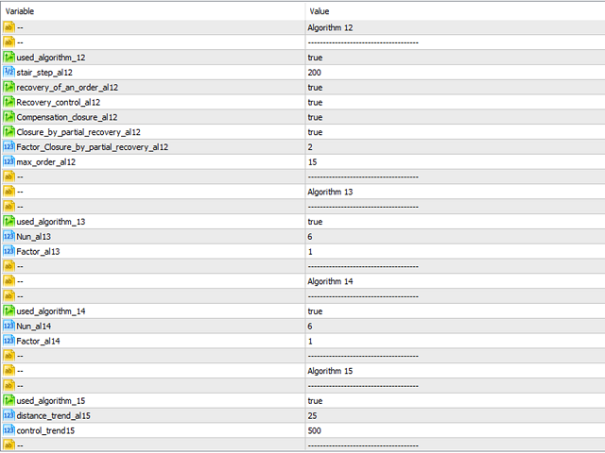Edit stair_step_al12 value 200
The width and height of the screenshot is (605, 453).
click(456, 73)
